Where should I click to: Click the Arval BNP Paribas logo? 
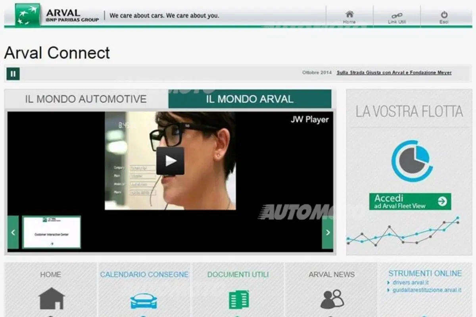57,15
